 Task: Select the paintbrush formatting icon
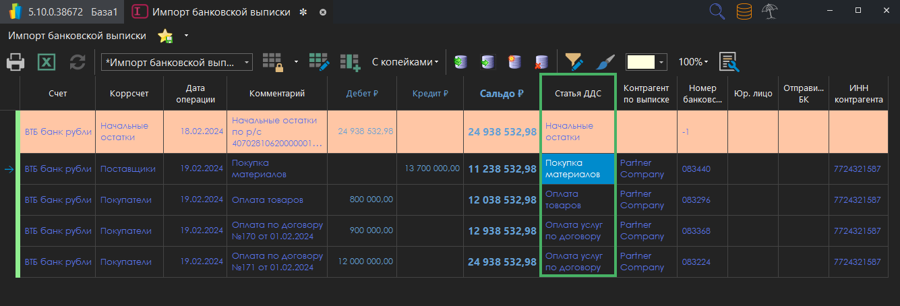pyautogui.click(x=605, y=62)
